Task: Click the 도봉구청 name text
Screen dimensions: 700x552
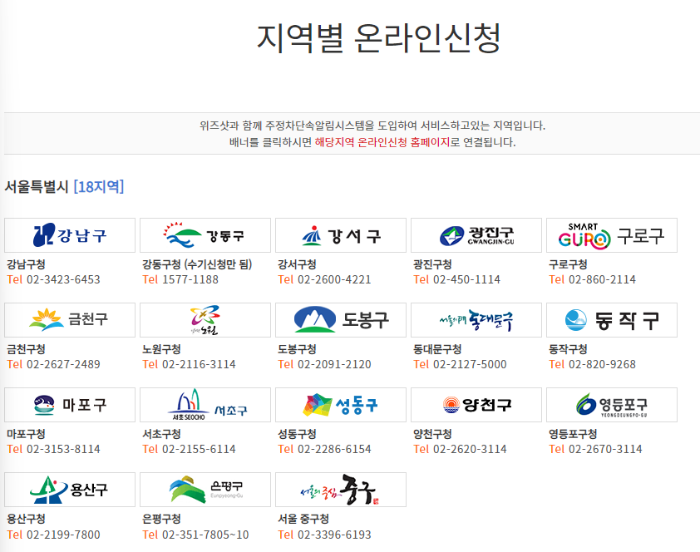Action: [297, 349]
